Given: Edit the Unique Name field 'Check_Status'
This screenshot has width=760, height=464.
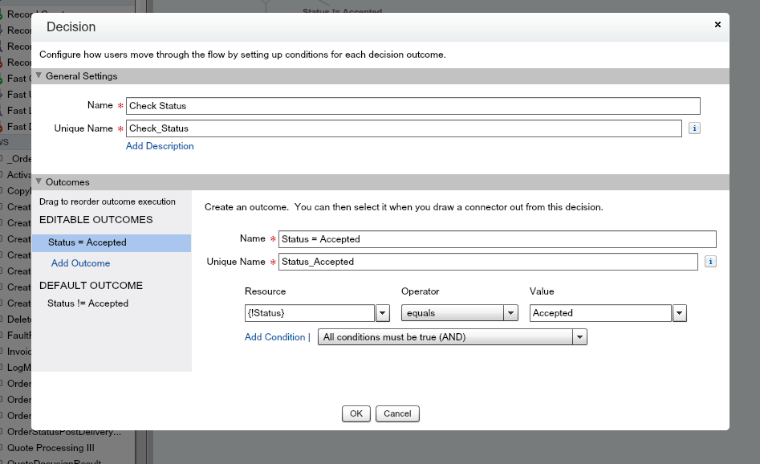Looking at the screenshot, I should click(x=404, y=128).
